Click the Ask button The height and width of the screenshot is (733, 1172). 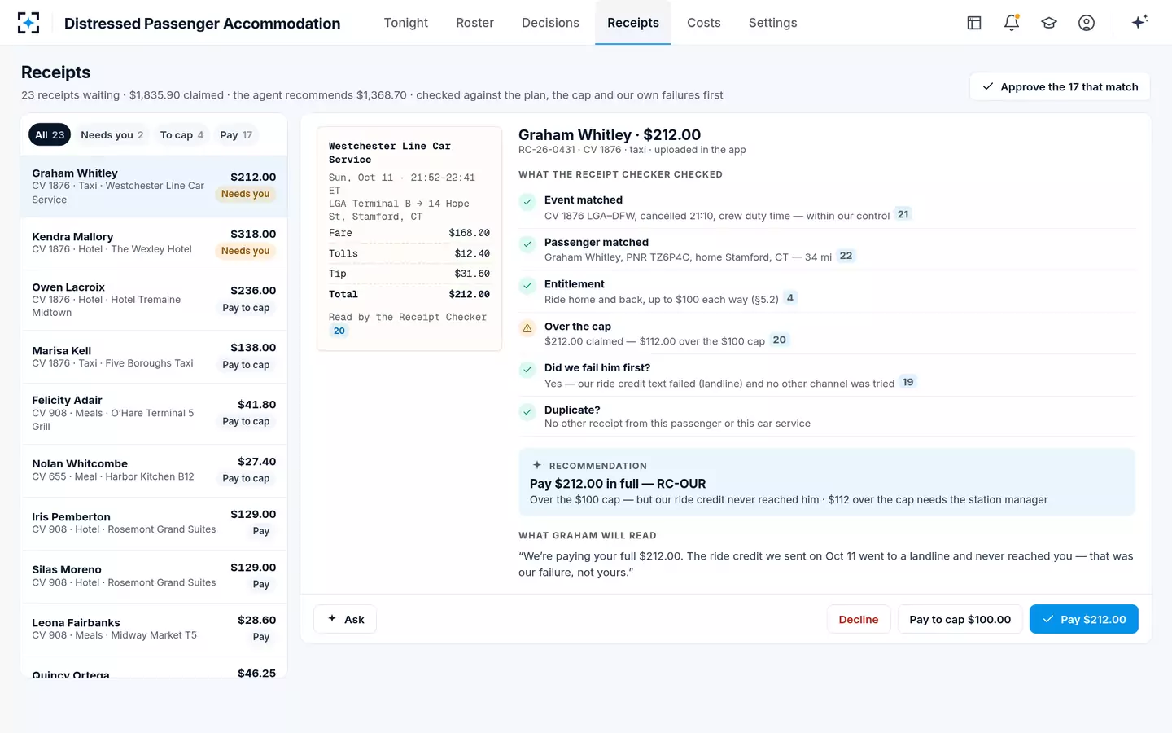tap(345, 620)
